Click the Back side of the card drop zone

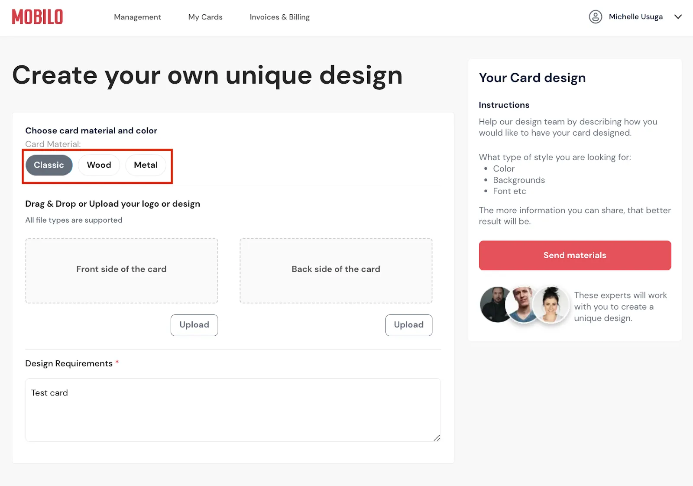(x=336, y=271)
